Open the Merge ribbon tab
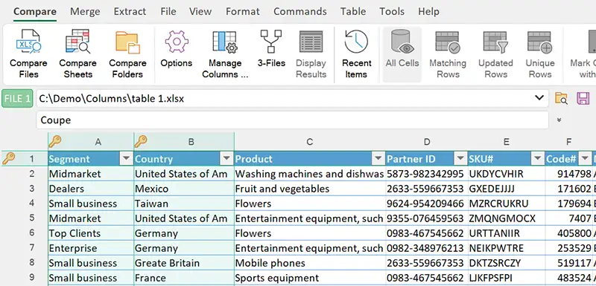The image size is (596, 286). (85, 12)
